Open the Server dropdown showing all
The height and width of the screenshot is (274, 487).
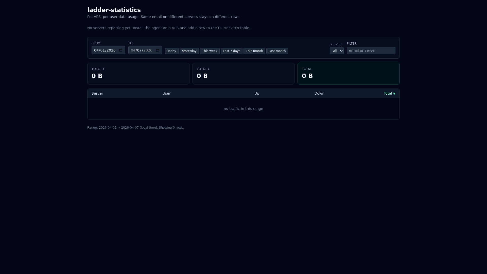337,51
